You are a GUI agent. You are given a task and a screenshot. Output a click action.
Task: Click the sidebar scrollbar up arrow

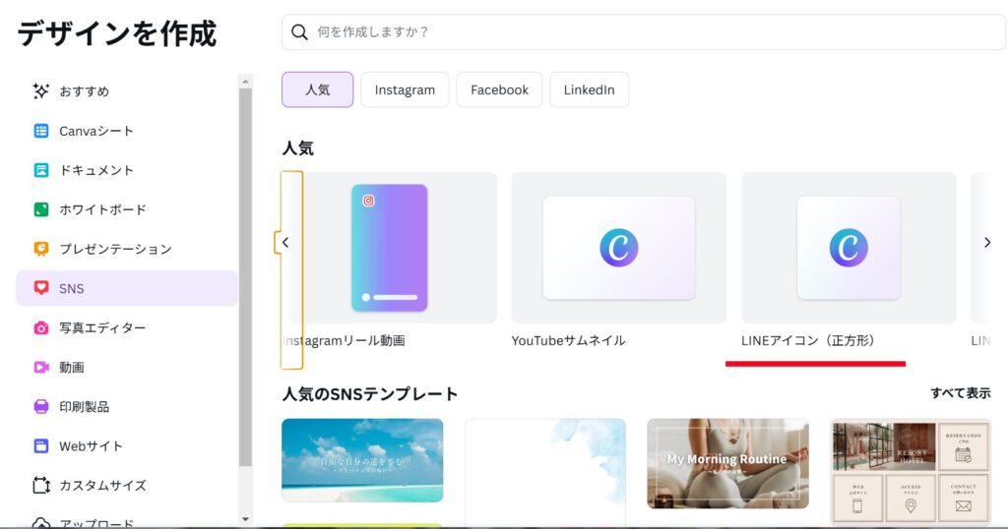245,82
